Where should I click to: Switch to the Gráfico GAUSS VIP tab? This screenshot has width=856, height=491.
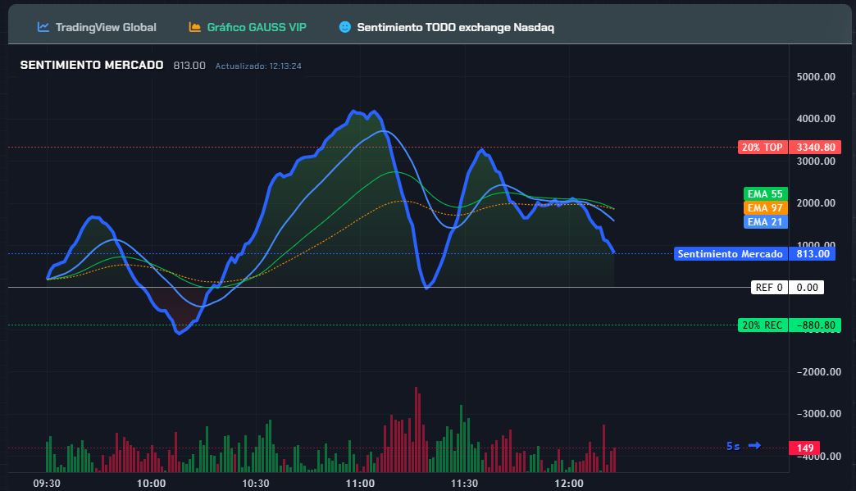[256, 27]
